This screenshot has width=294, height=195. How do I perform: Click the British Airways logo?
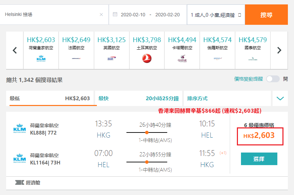(x=111, y=58)
